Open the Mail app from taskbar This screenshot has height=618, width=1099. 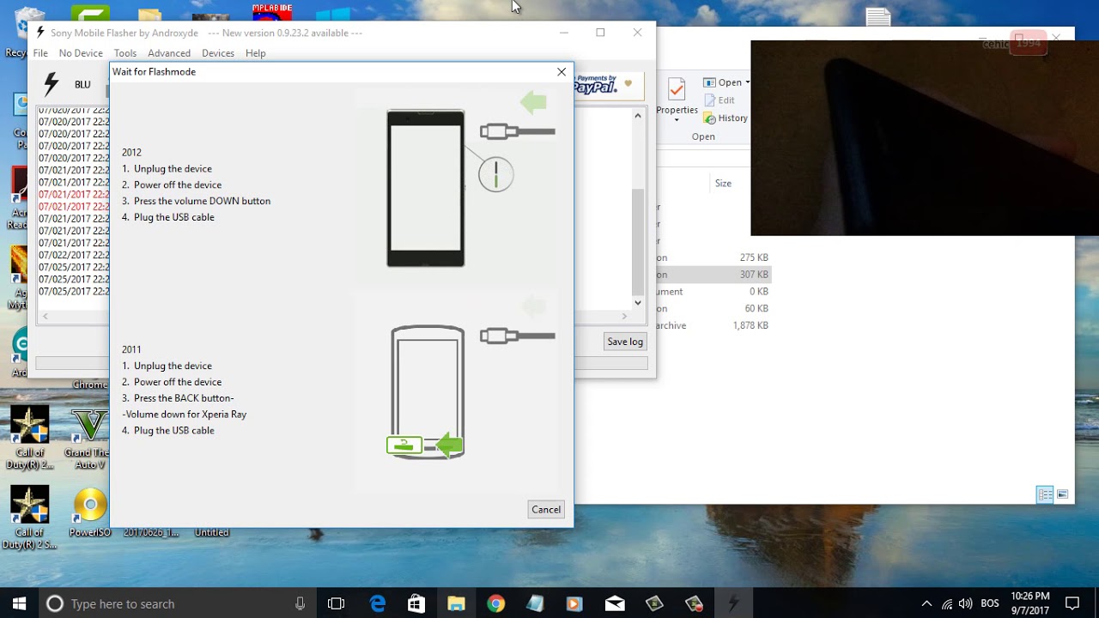click(615, 603)
